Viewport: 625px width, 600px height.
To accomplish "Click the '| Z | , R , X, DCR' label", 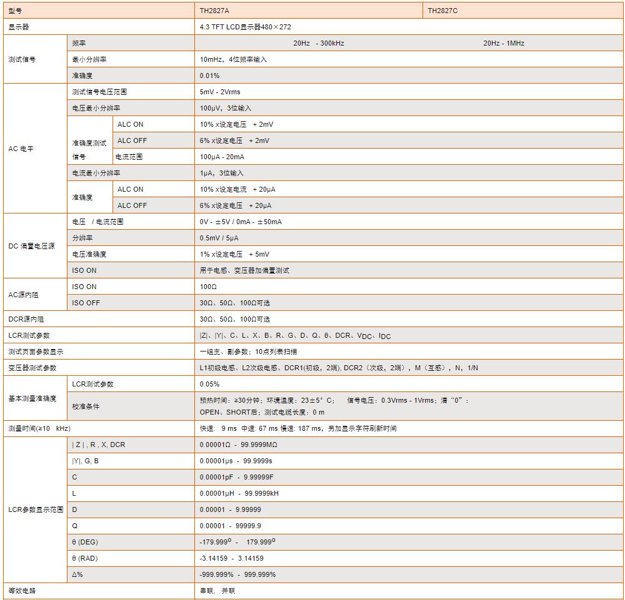I will (x=99, y=445).
